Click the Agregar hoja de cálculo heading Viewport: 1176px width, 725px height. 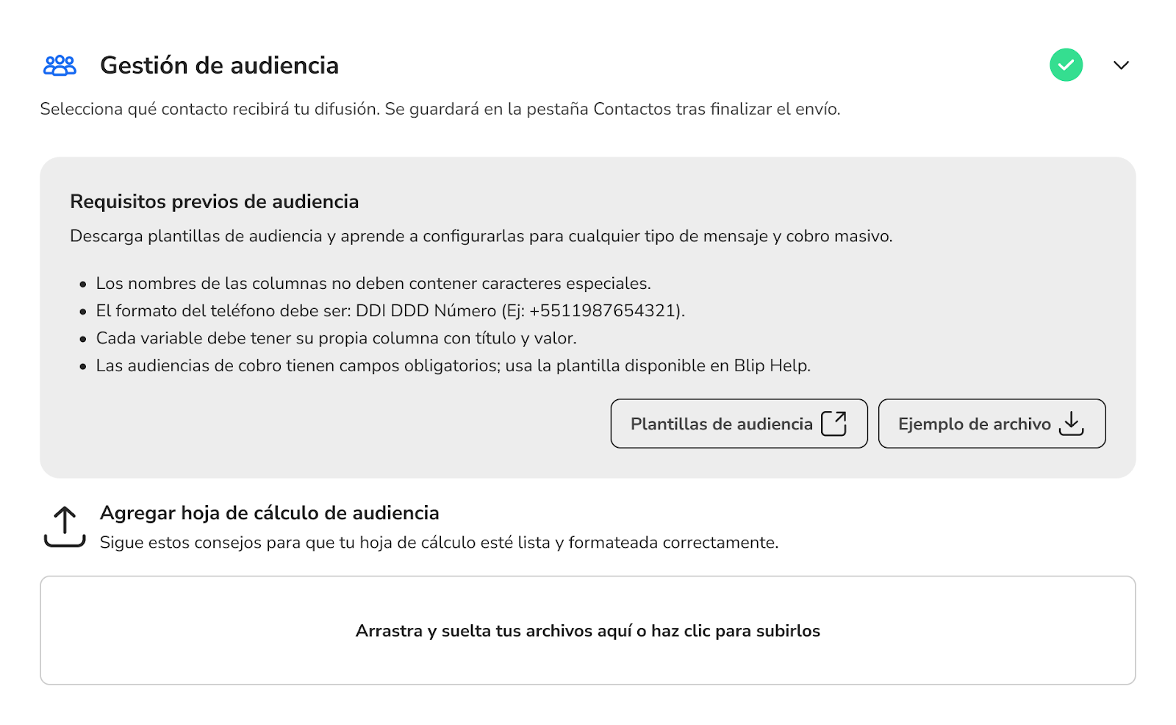(269, 513)
